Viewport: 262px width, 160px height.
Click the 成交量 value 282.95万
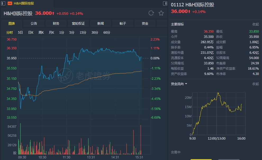tap(207, 42)
